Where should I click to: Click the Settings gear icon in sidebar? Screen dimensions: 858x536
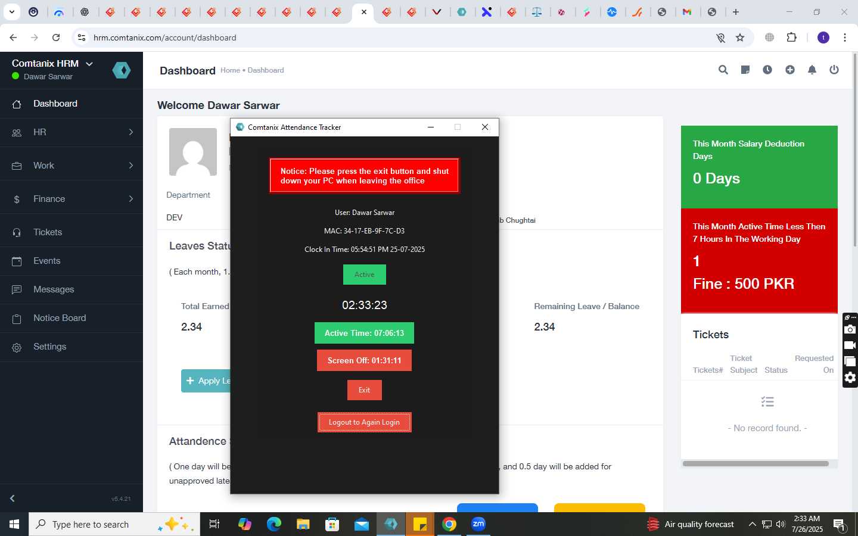[17, 347]
